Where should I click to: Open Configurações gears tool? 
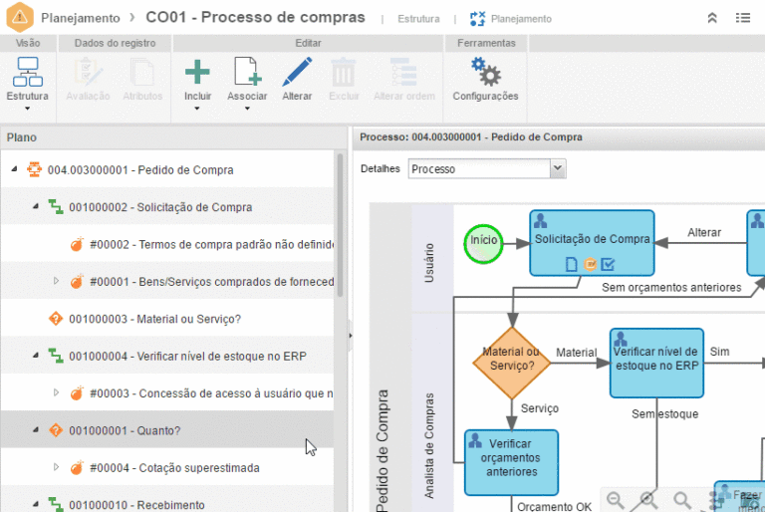click(x=485, y=73)
